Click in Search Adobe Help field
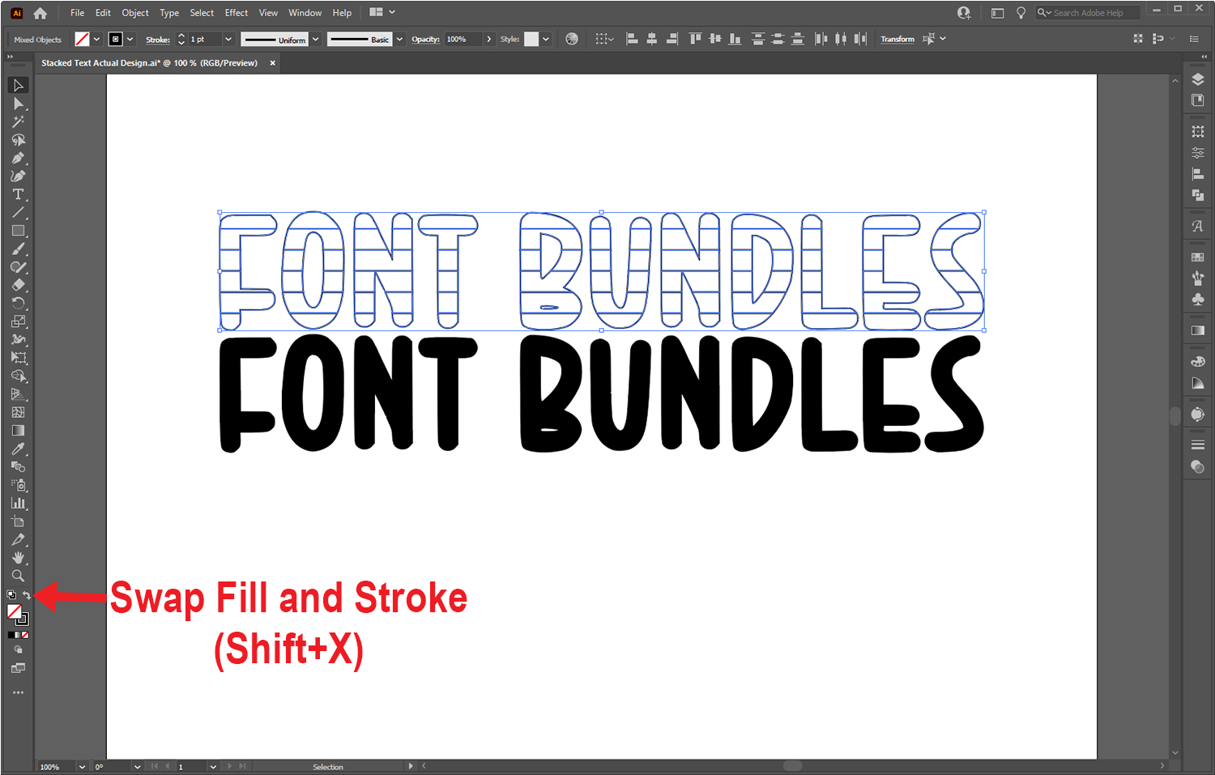 pos(1088,13)
